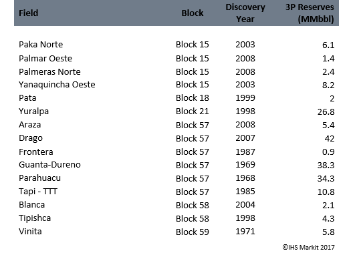Select Tipishca's discovery year 1998
The height and width of the screenshot is (265, 359).
click(x=245, y=218)
